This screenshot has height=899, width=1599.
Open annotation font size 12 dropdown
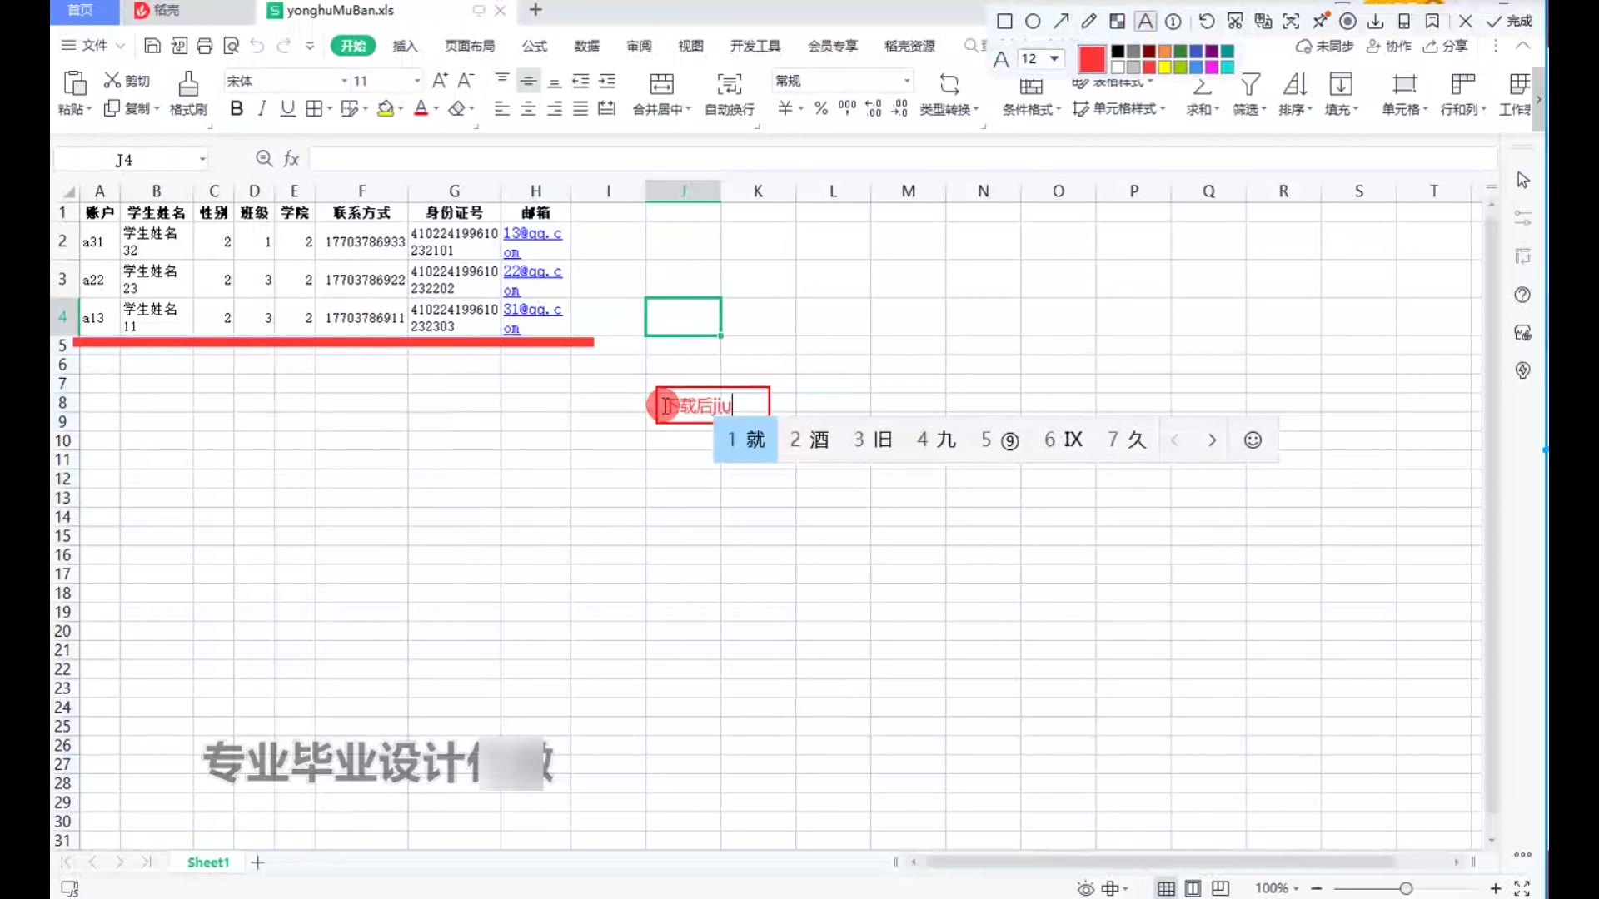click(x=1054, y=58)
